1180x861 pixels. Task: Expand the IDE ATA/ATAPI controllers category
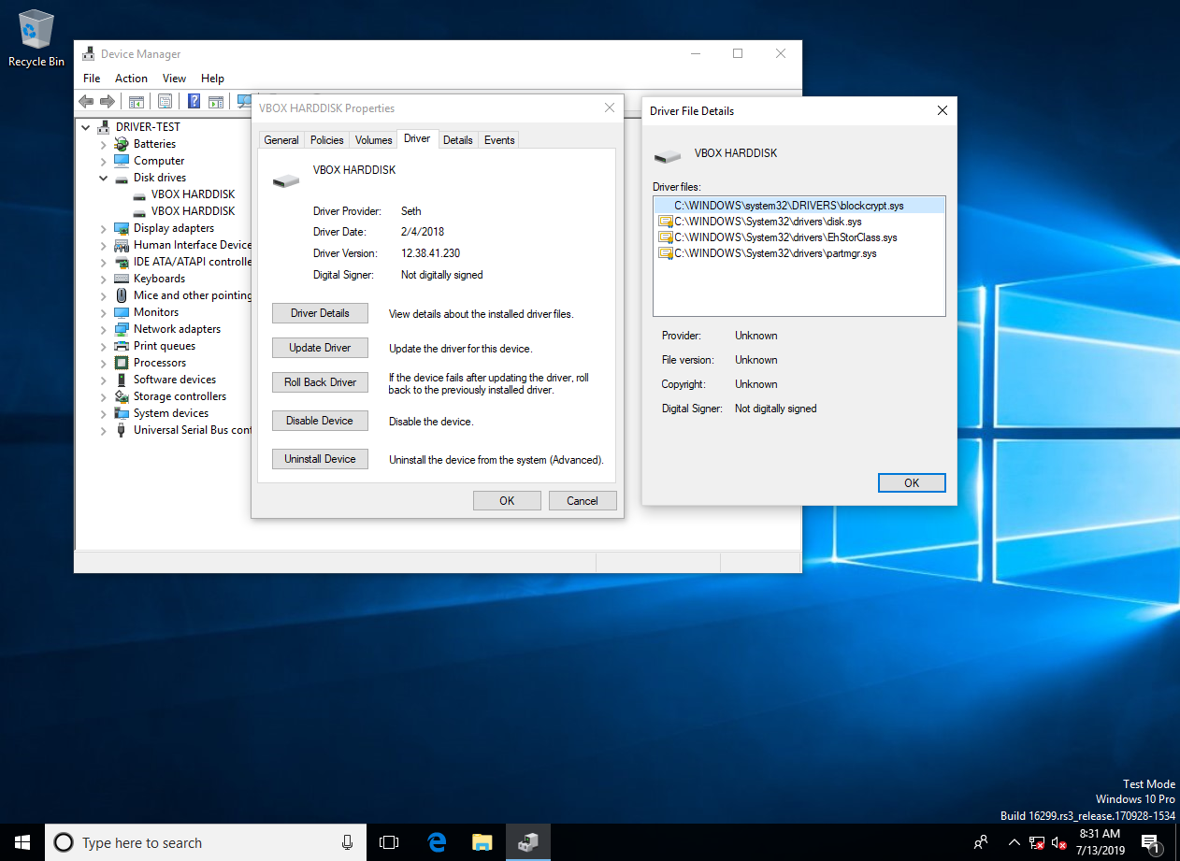click(x=104, y=262)
